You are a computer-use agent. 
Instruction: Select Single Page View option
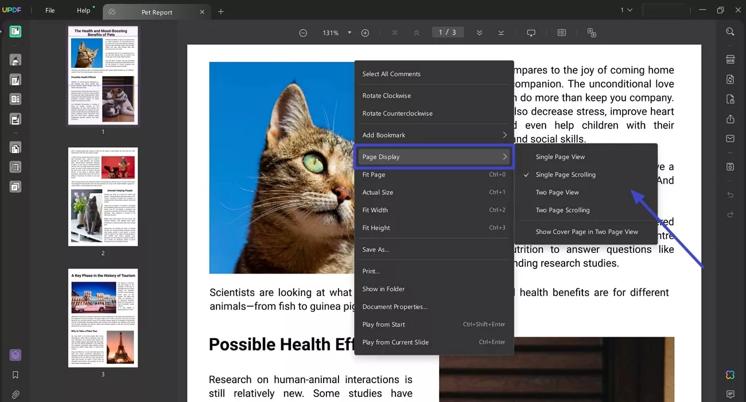point(560,157)
